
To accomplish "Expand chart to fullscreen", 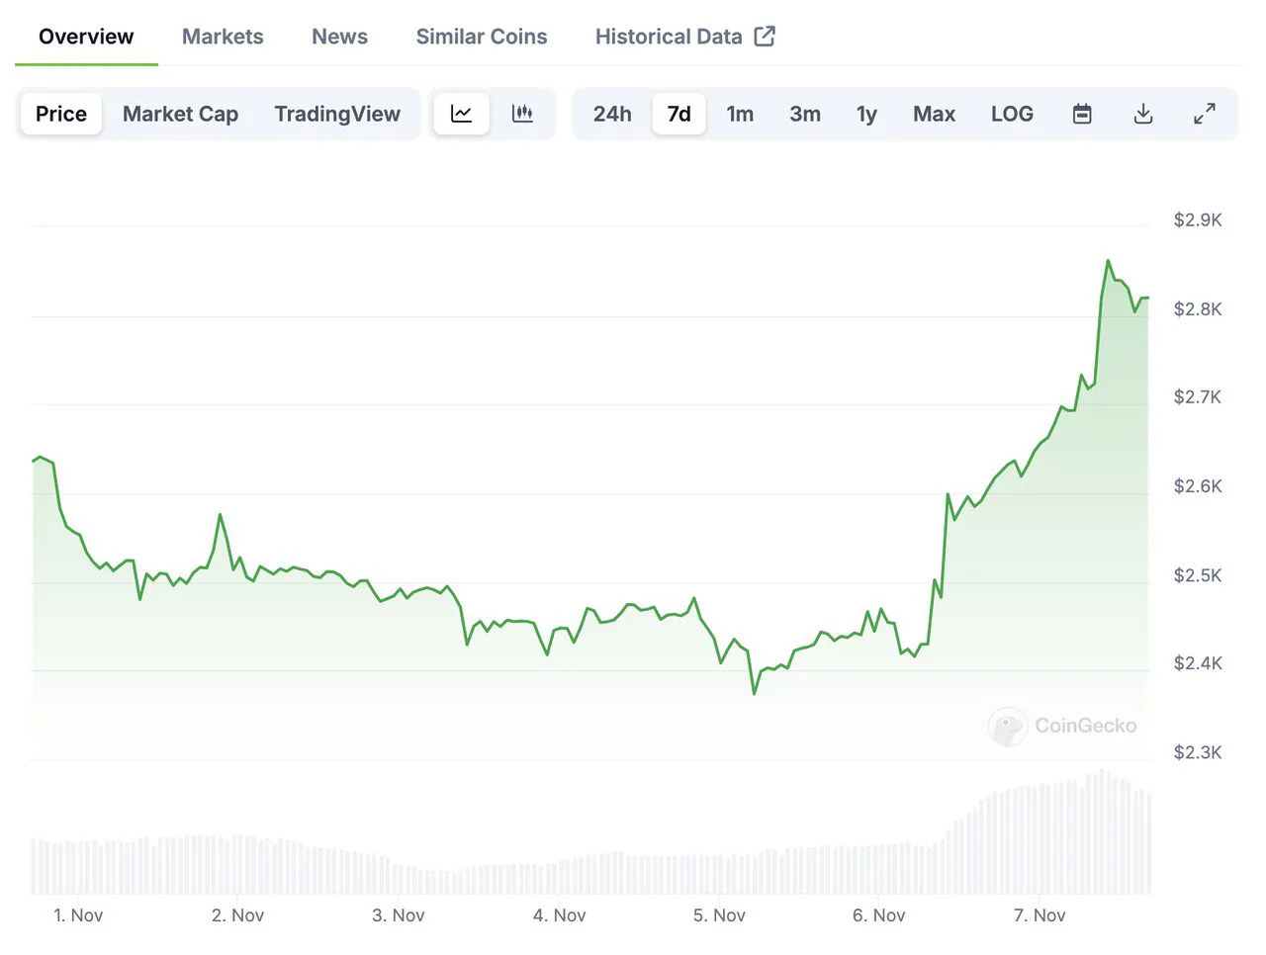I will pyautogui.click(x=1205, y=114).
